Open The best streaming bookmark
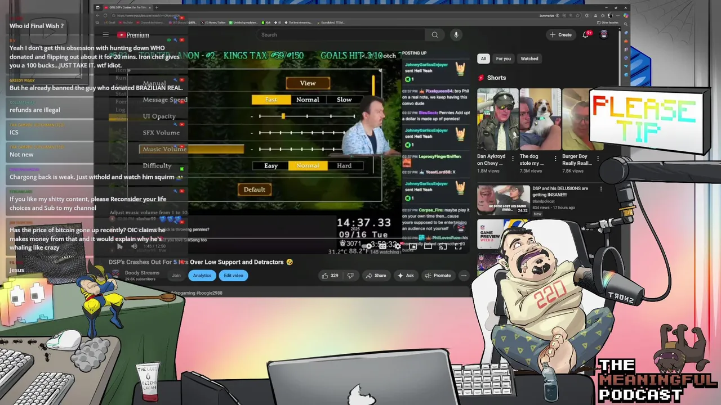 299,22
